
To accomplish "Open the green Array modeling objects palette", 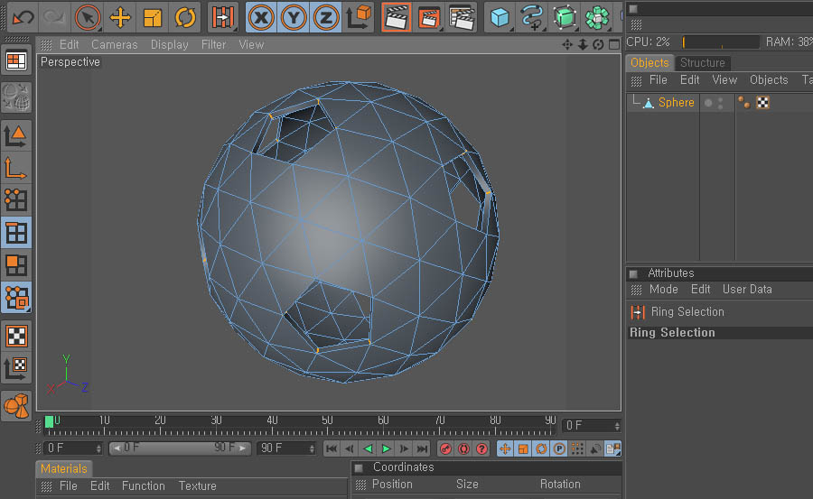I will pos(597,16).
